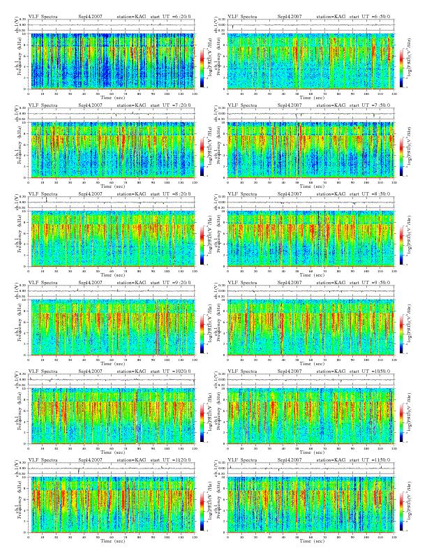
Task: Pick the color scale of the 9:20:0 plot
Action: click(202, 334)
